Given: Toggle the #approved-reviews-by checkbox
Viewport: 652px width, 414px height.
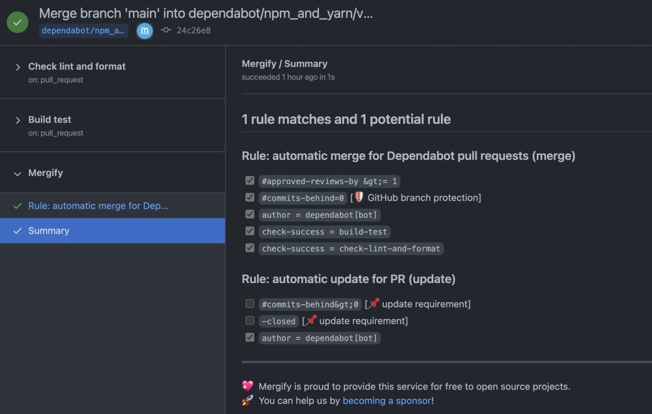Looking at the screenshot, I should [x=250, y=180].
